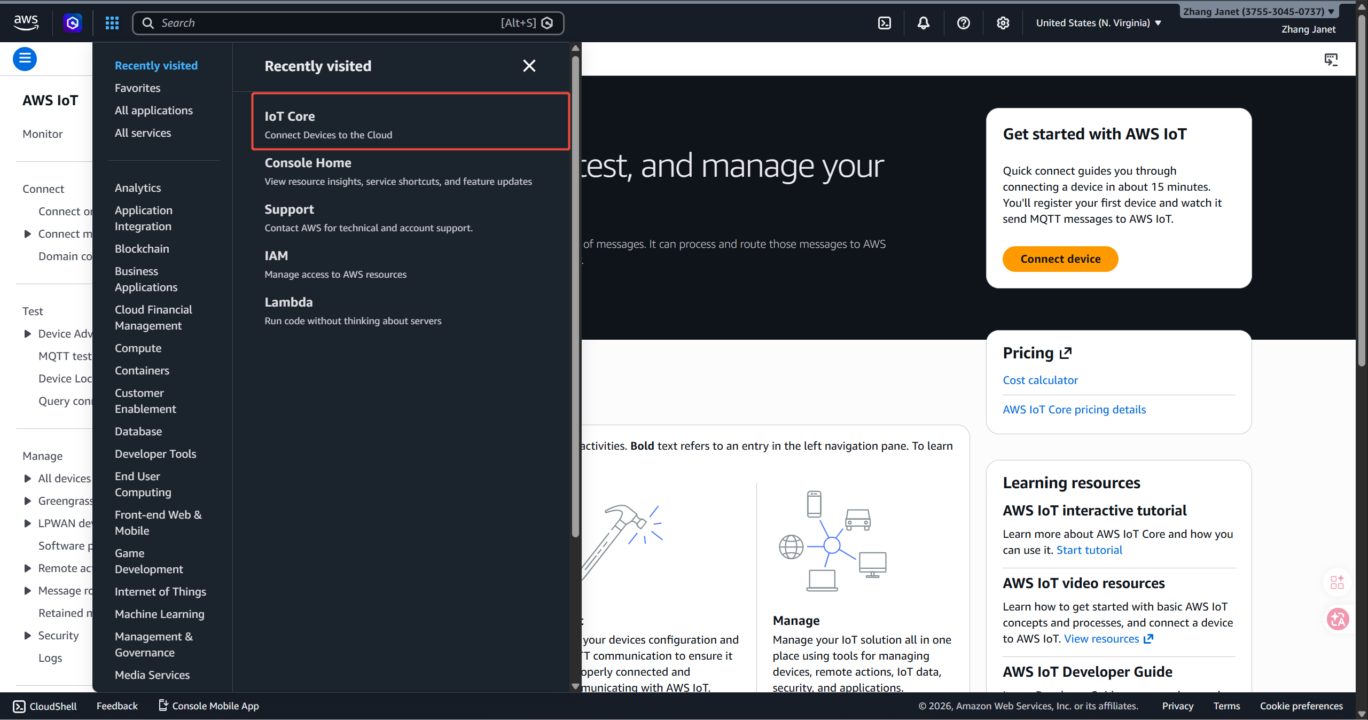Open the help question mark menu

963,23
